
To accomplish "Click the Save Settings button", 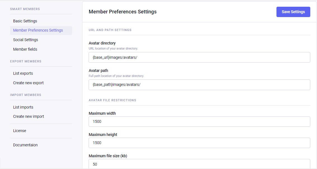I will coord(293,12).
